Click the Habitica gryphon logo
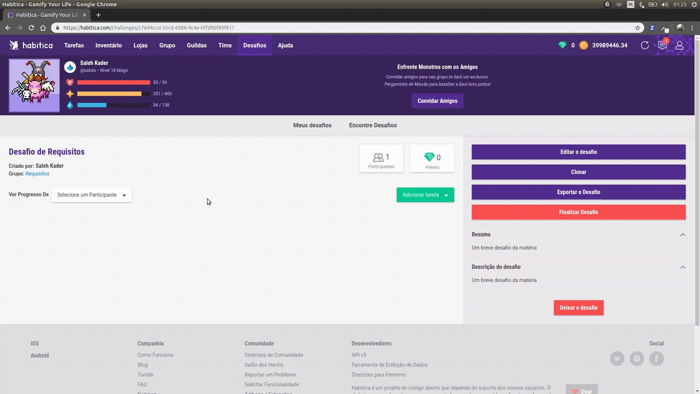 pos(14,45)
